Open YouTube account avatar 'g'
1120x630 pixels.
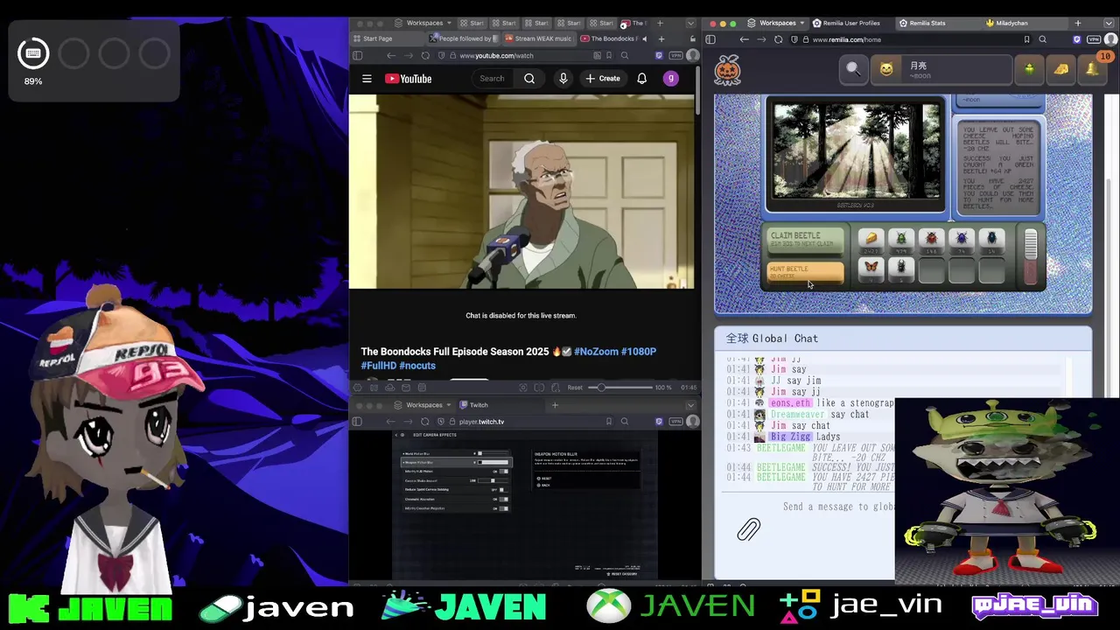(671, 79)
